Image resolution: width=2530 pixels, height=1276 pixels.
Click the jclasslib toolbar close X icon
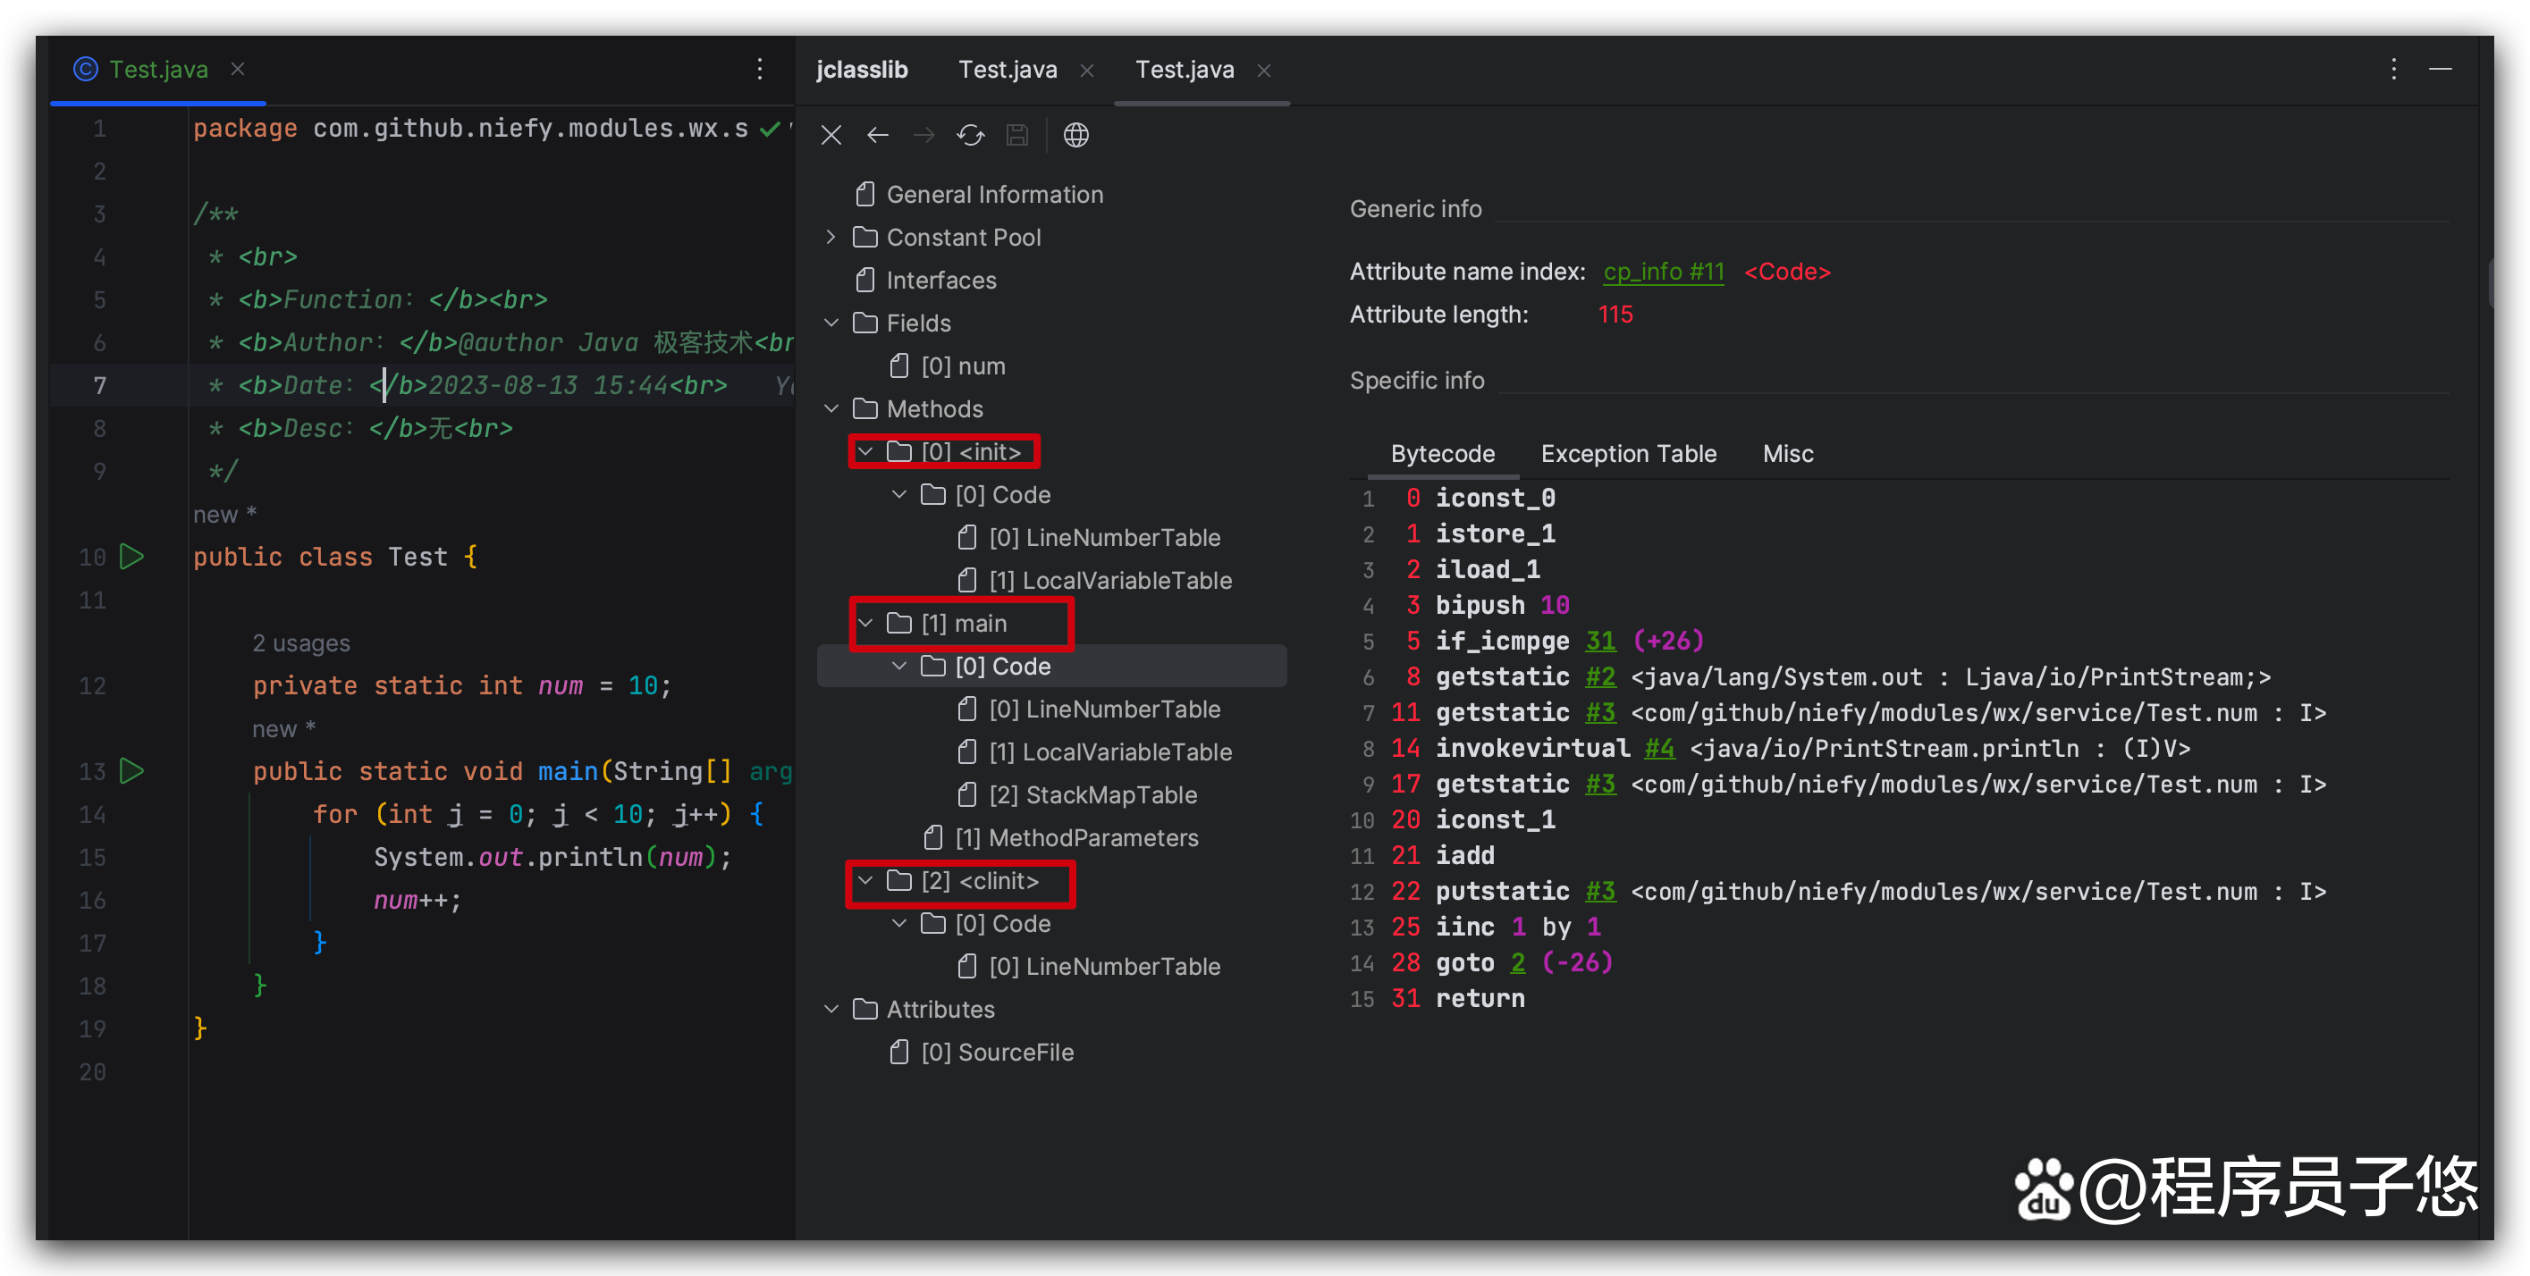[831, 136]
